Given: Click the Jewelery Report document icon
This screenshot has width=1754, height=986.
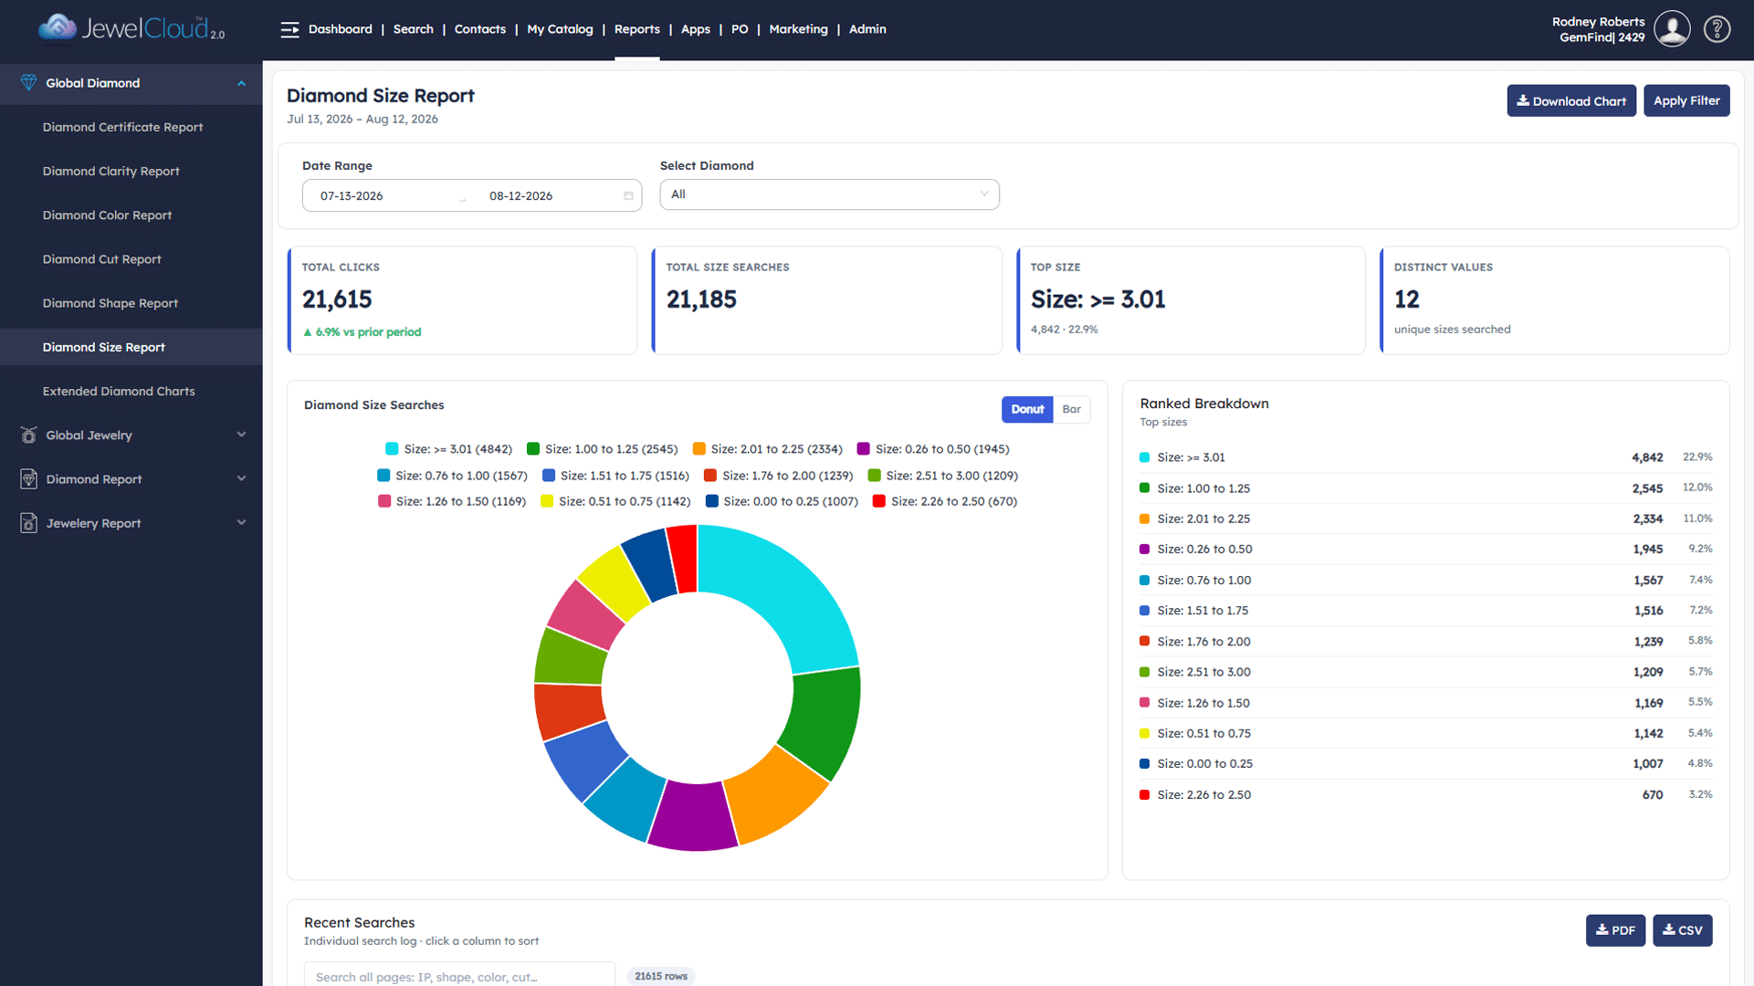Looking at the screenshot, I should (29, 523).
